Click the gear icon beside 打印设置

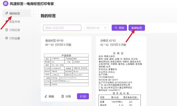point(7,38)
